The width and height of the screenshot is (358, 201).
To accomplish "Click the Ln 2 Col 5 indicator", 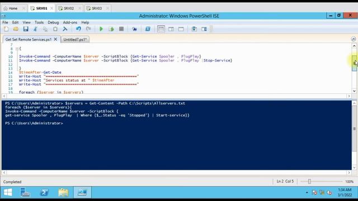I will tap(285, 181).
